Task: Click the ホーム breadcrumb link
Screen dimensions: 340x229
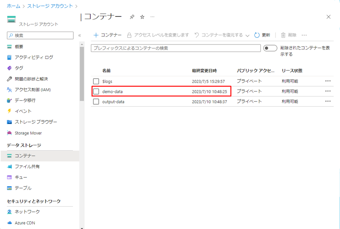Action: click(13, 6)
